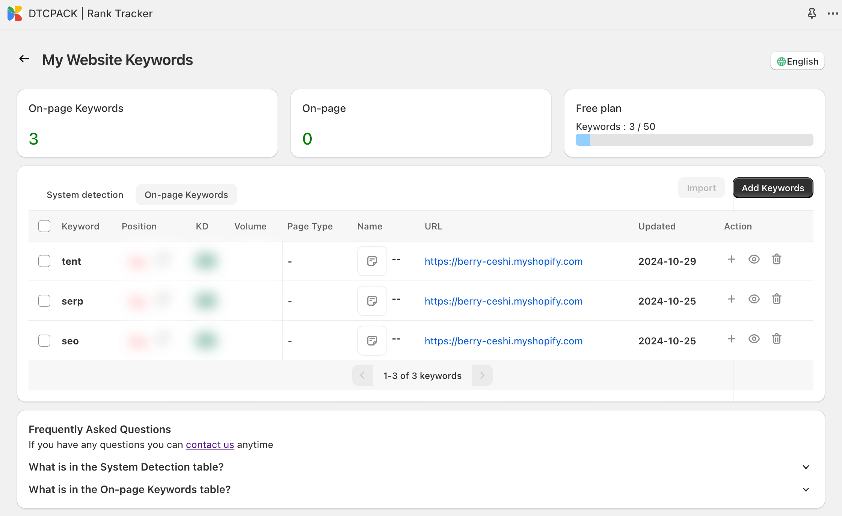
Task: Open the three-dot more options menu
Action: pyautogui.click(x=833, y=14)
